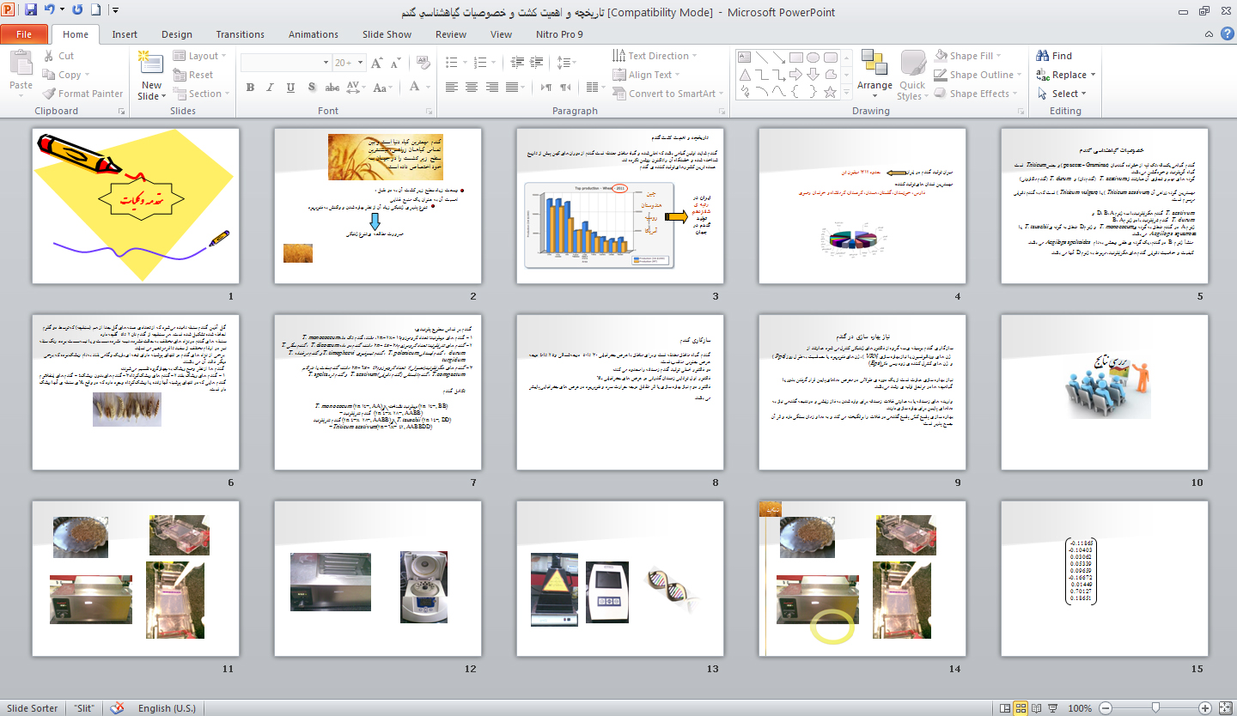Click the Reset button in Slides group
This screenshot has height=716, width=1237.
[x=194, y=75]
